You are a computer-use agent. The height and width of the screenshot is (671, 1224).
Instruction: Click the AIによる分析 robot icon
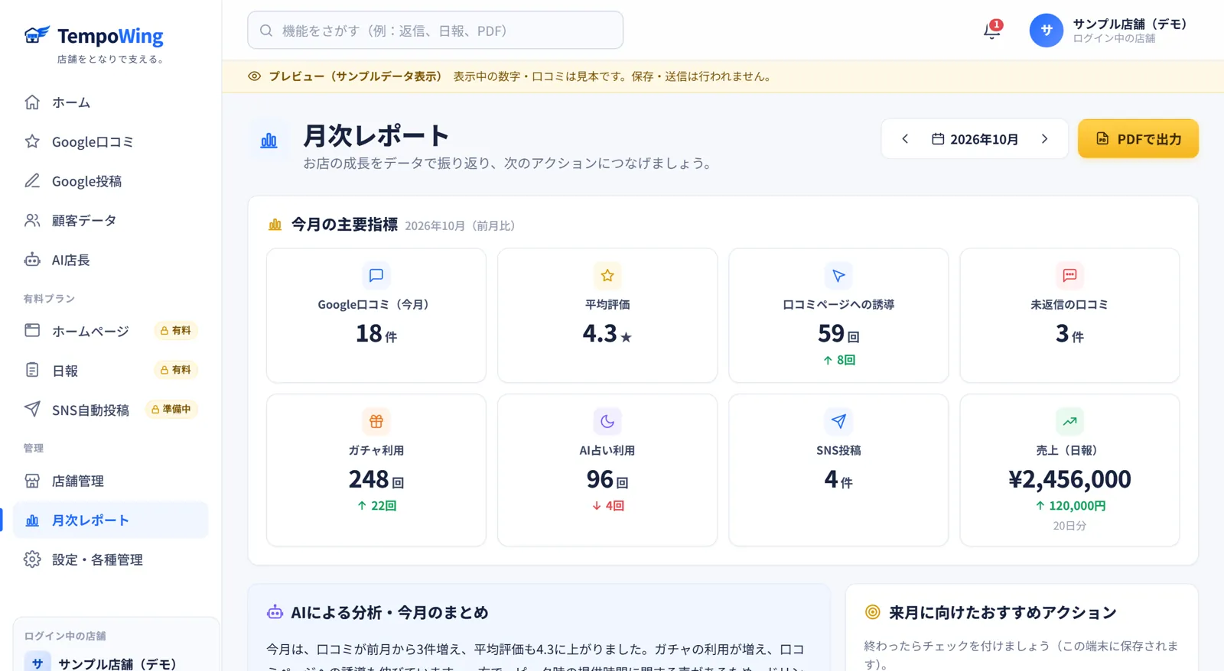tap(275, 612)
